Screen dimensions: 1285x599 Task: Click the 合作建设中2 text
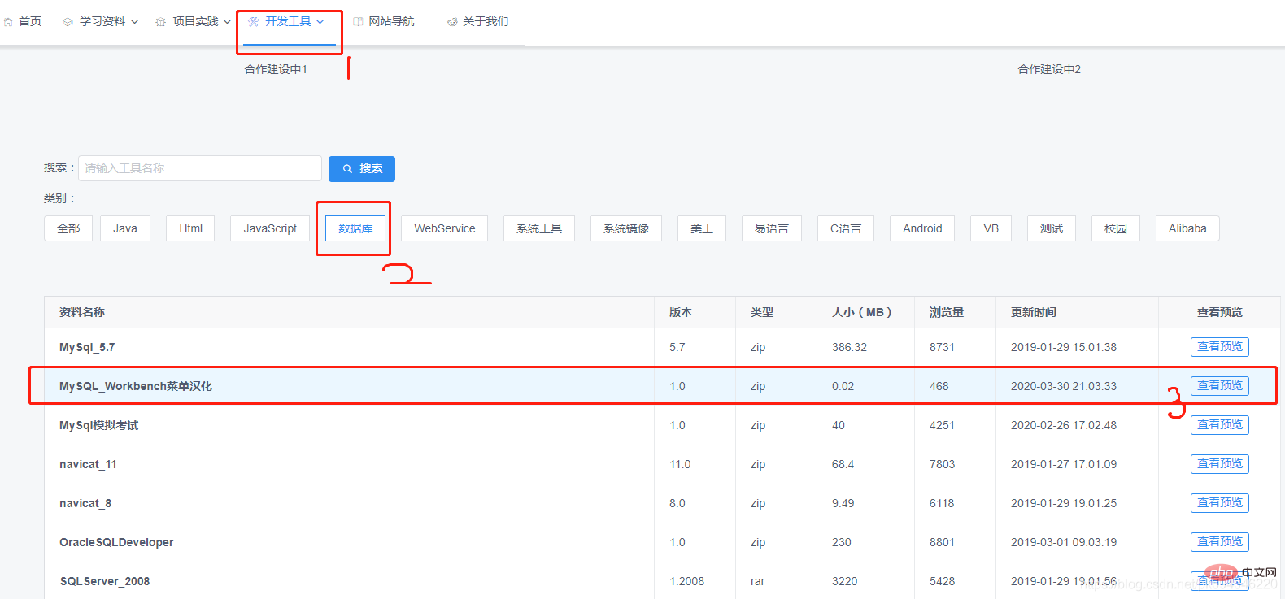tap(1049, 69)
